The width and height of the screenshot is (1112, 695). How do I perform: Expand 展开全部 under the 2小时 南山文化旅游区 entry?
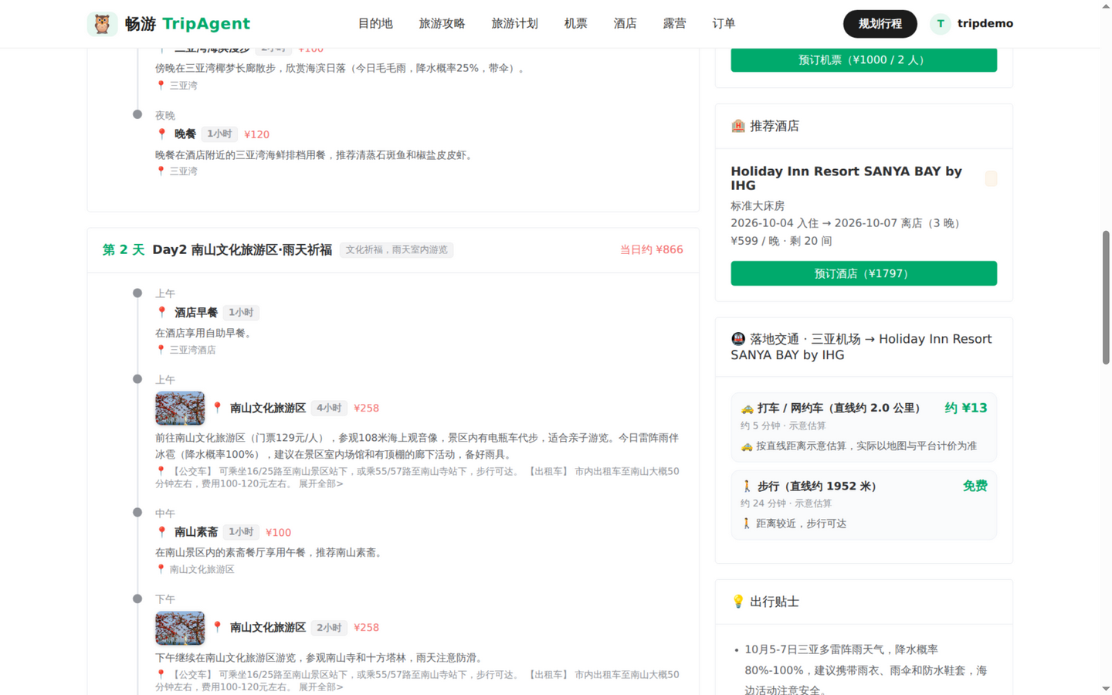coord(320,687)
